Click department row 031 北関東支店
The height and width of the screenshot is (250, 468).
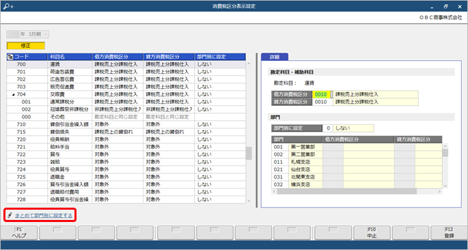(357, 177)
